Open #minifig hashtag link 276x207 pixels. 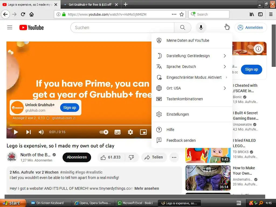pos(67,172)
